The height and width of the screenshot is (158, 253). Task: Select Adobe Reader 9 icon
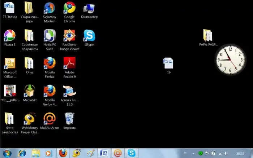coord(69,63)
